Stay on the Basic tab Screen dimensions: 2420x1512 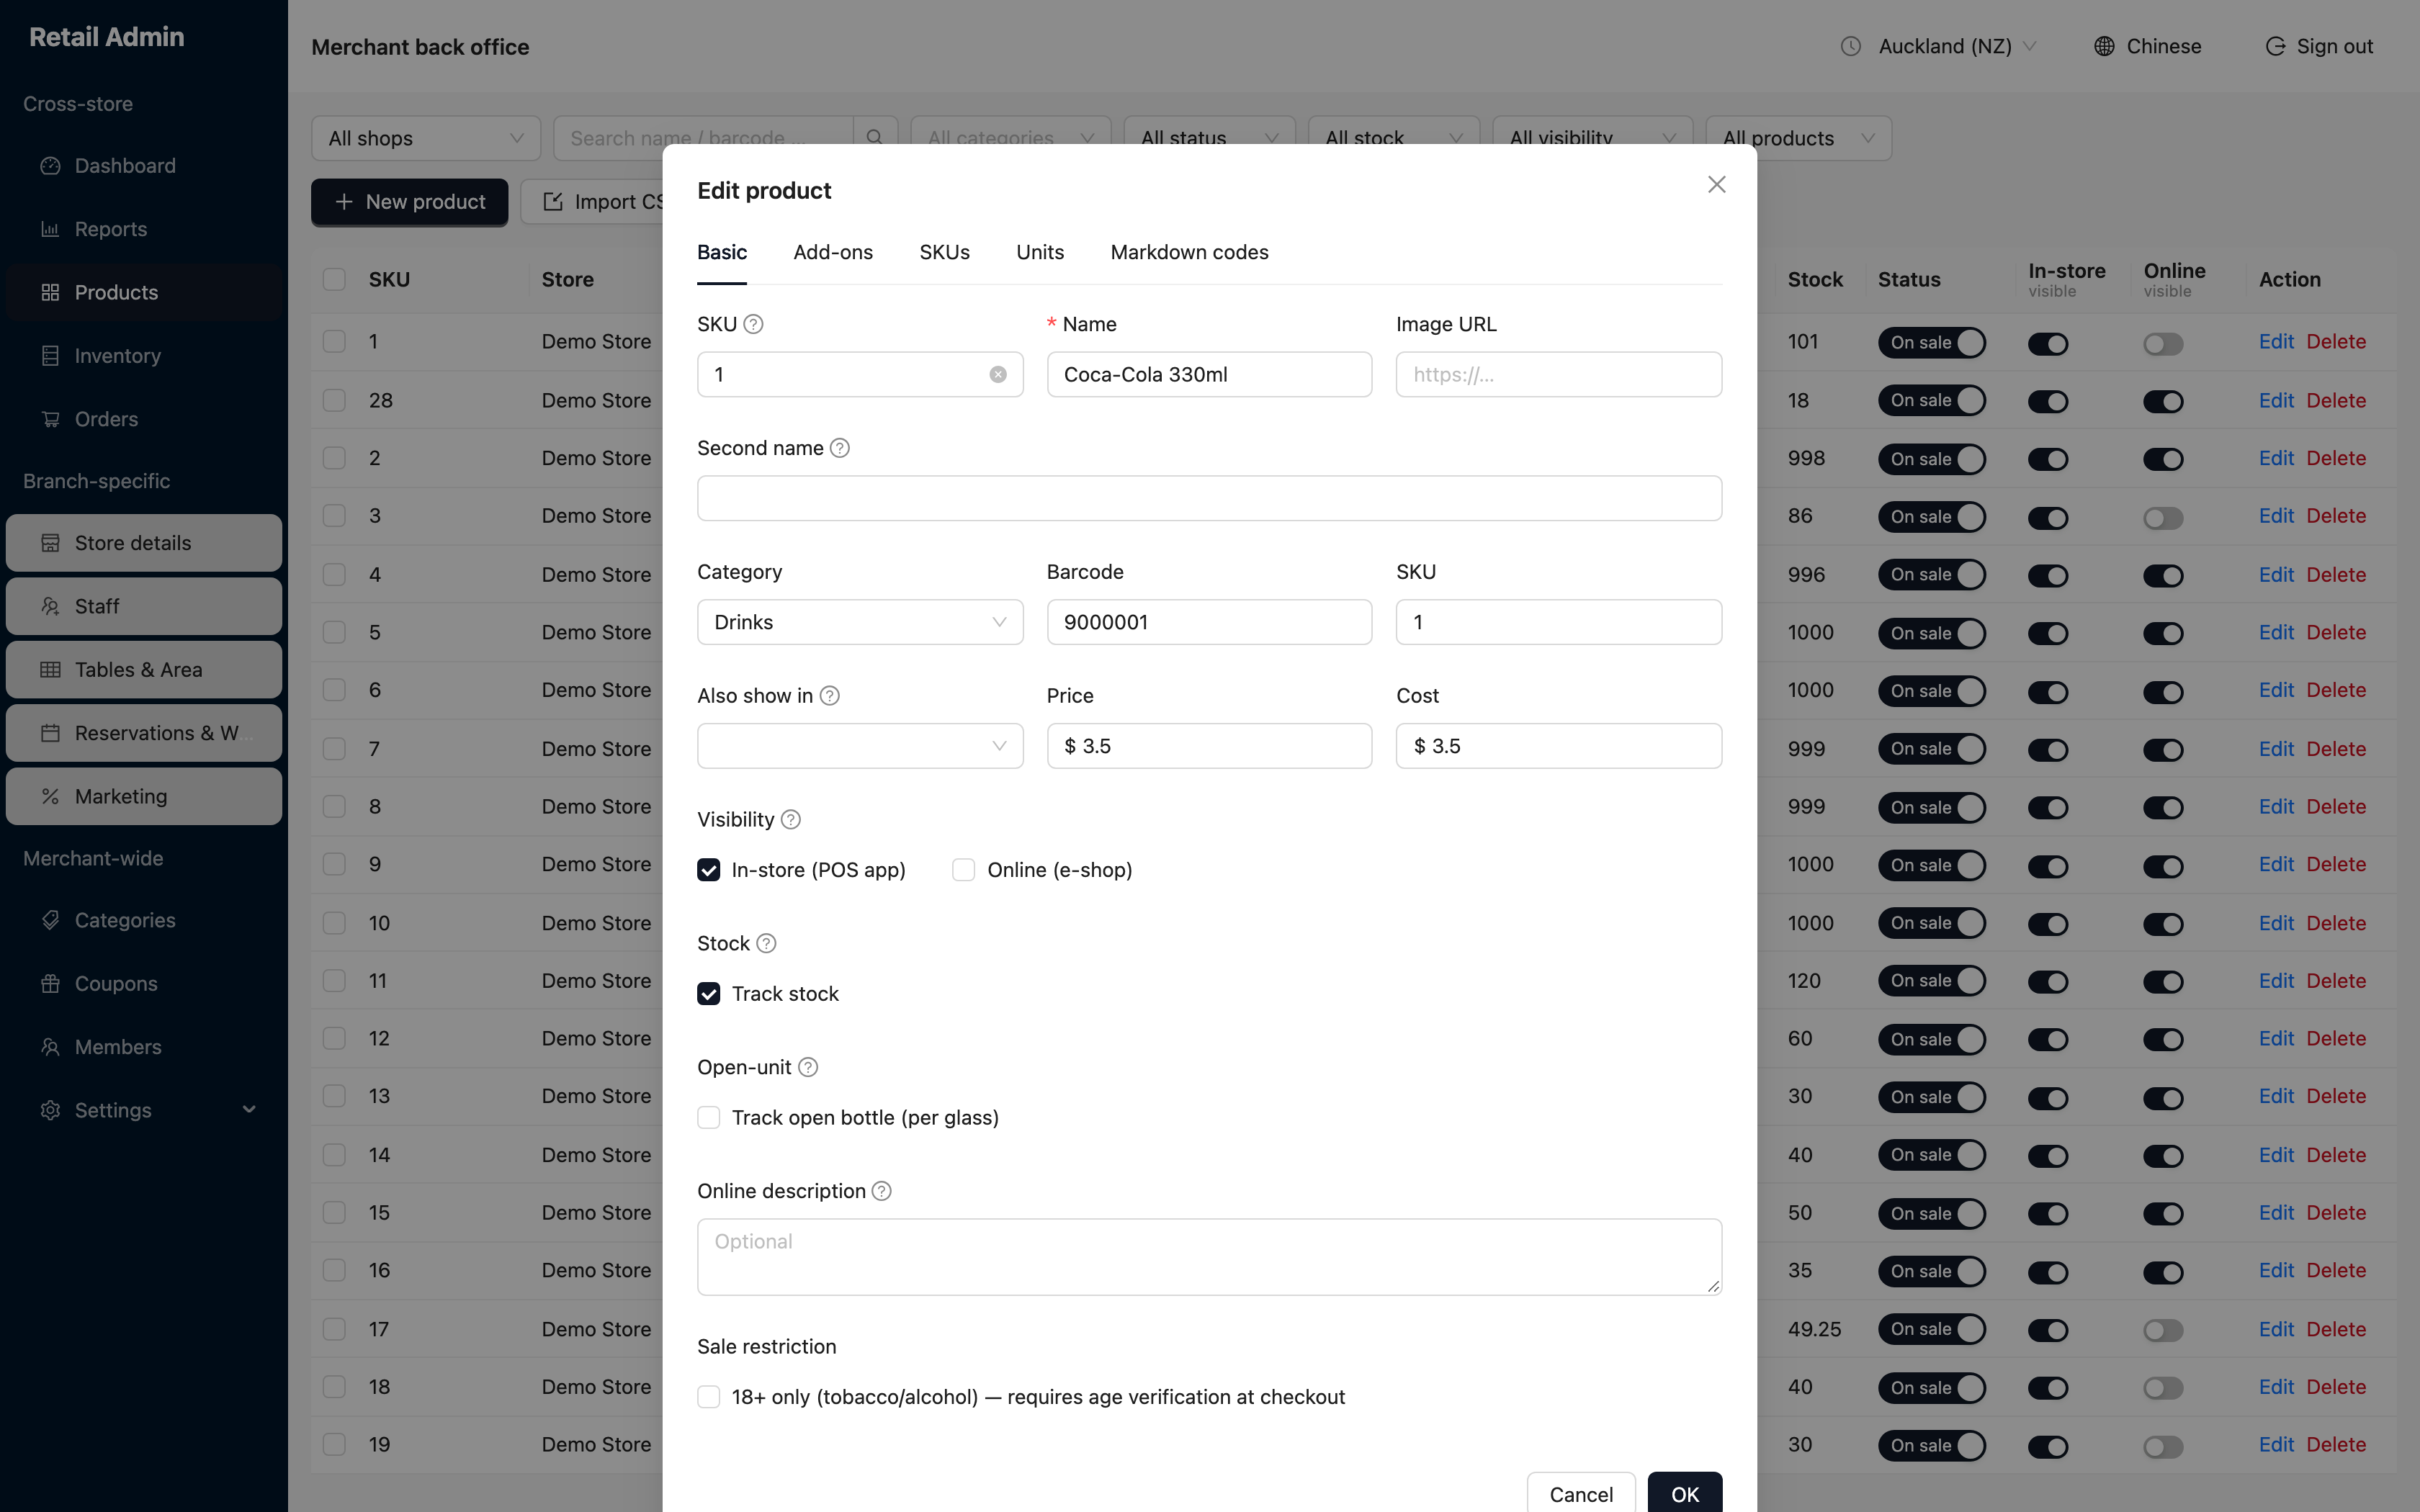pyautogui.click(x=722, y=253)
